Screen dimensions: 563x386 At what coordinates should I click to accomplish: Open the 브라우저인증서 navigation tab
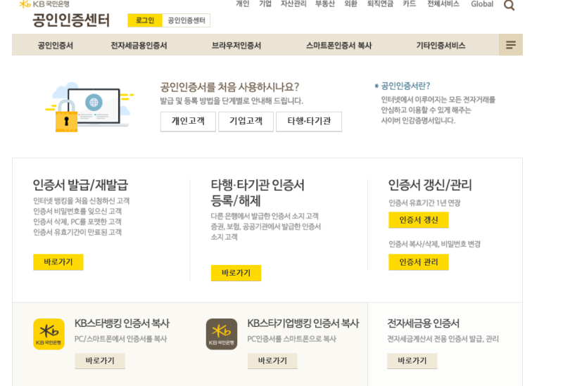point(236,46)
